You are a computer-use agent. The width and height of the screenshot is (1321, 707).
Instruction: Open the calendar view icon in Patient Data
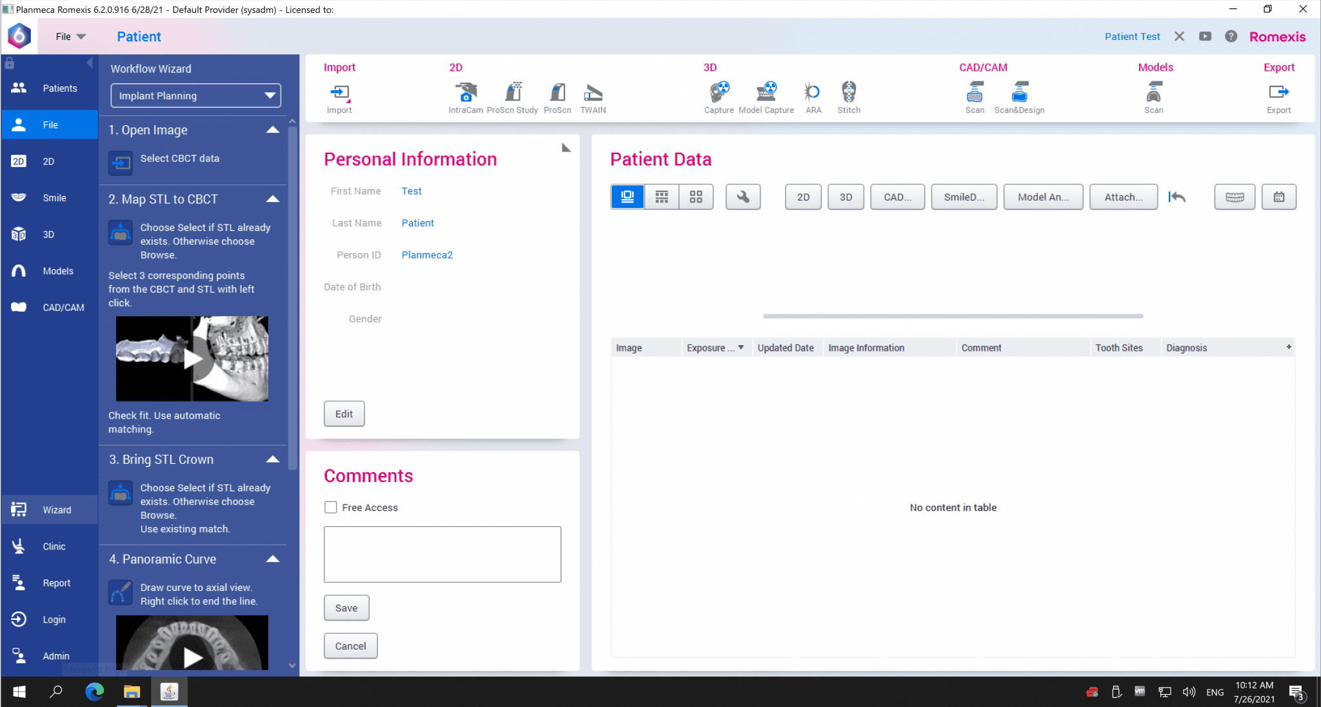click(x=1278, y=197)
